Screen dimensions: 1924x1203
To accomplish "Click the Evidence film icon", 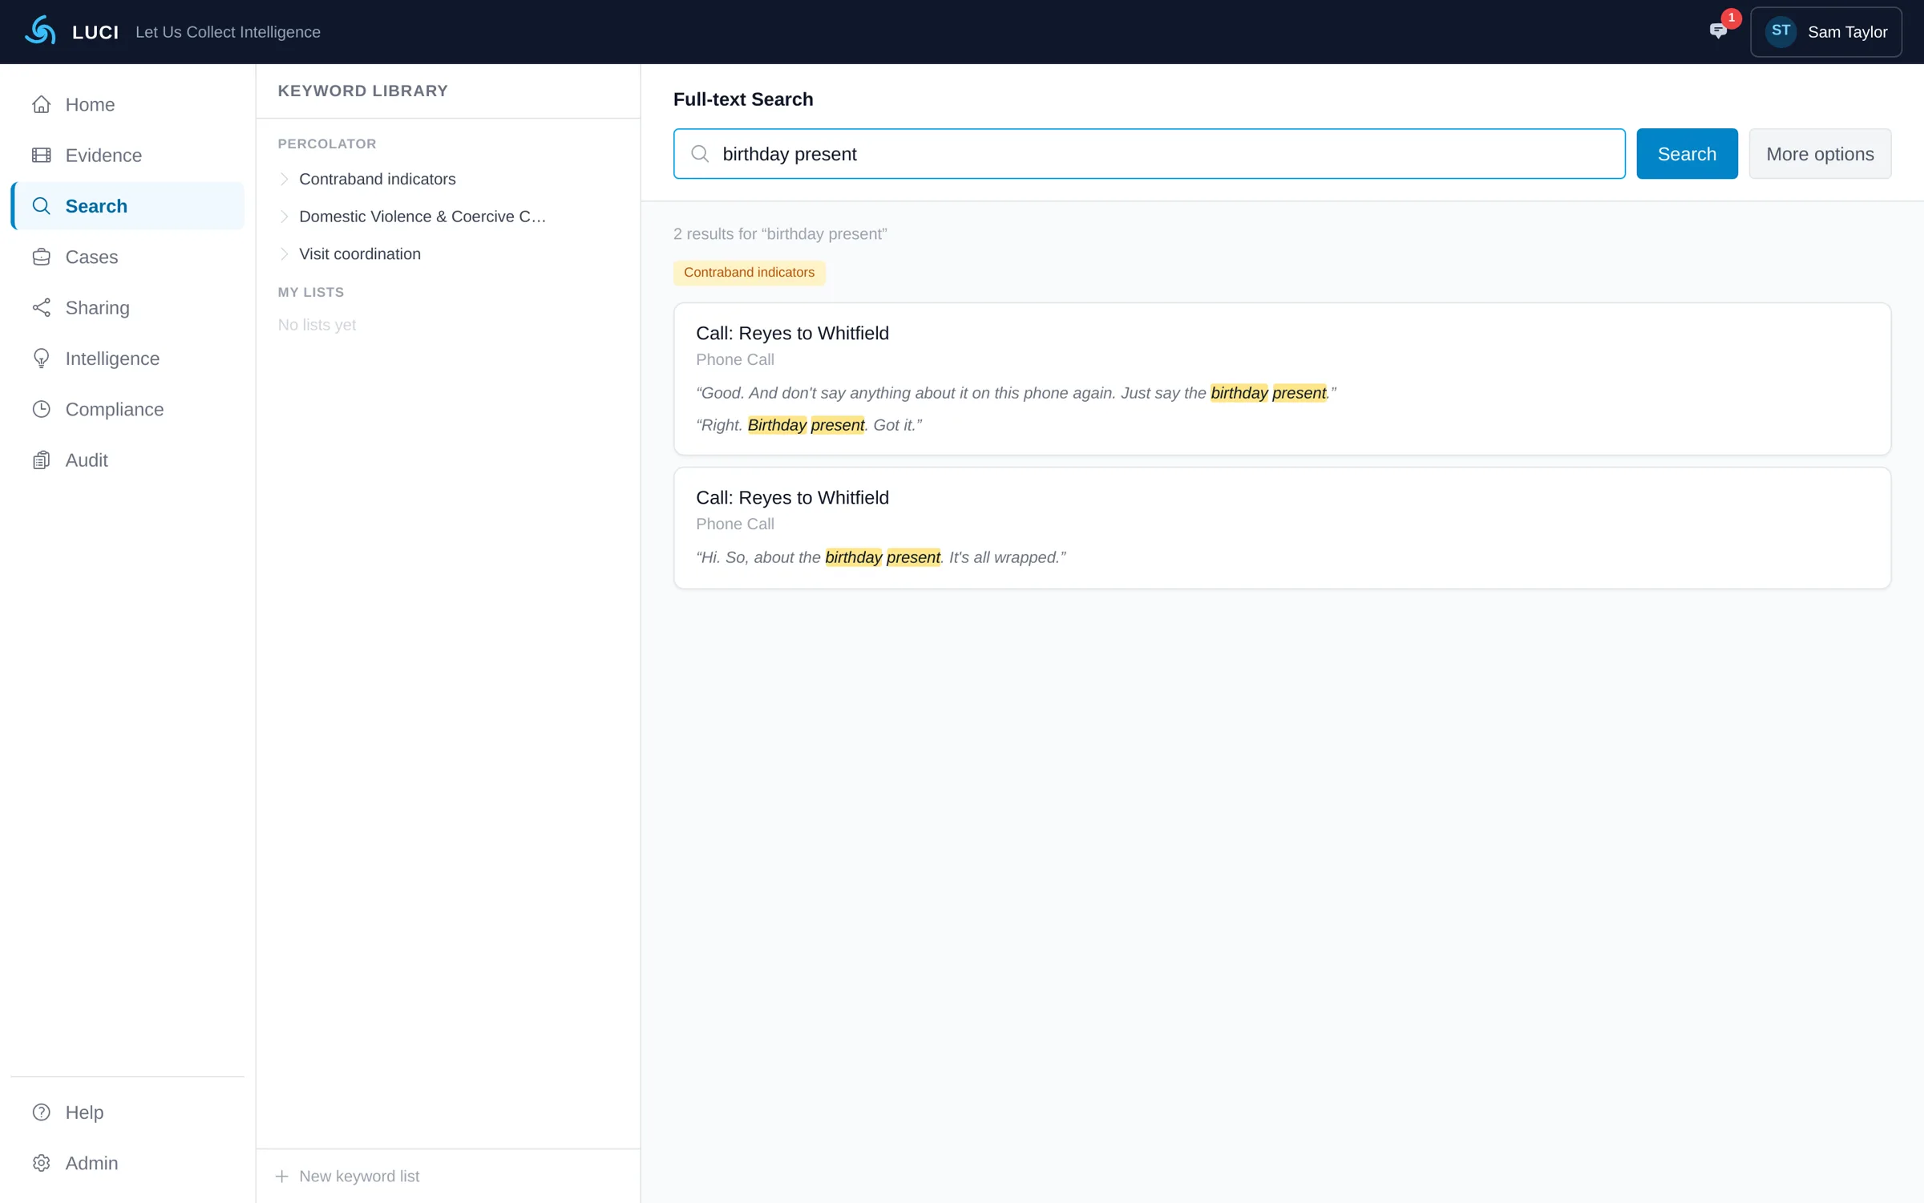I will 42,156.
